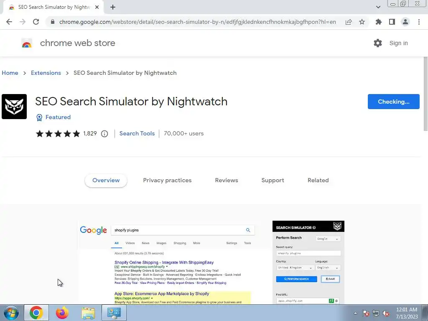428x321 pixels.
Task: Select the Overview tab
Action: tap(106, 181)
